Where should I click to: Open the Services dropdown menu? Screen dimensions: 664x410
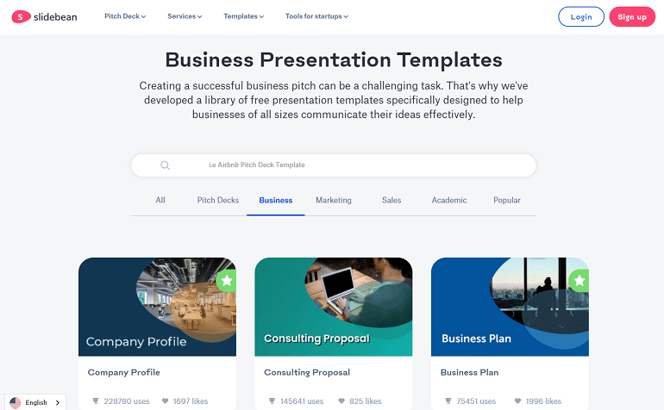(x=185, y=16)
